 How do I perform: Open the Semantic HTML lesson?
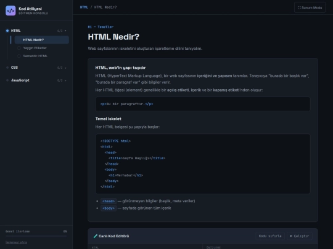click(x=42, y=56)
